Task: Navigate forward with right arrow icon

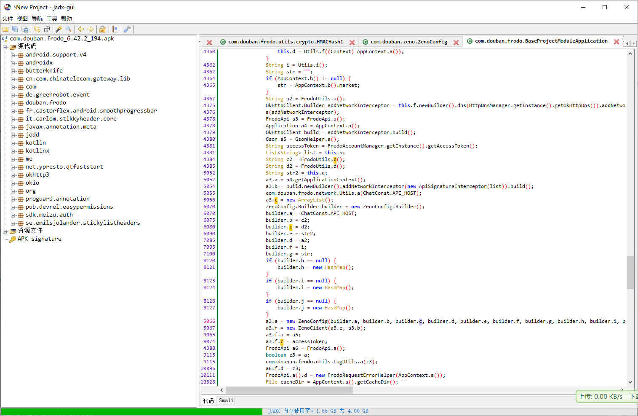Action: point(91,29)
